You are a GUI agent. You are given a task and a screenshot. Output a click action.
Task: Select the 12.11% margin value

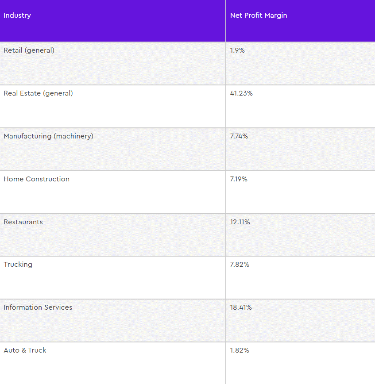[240, 222]
